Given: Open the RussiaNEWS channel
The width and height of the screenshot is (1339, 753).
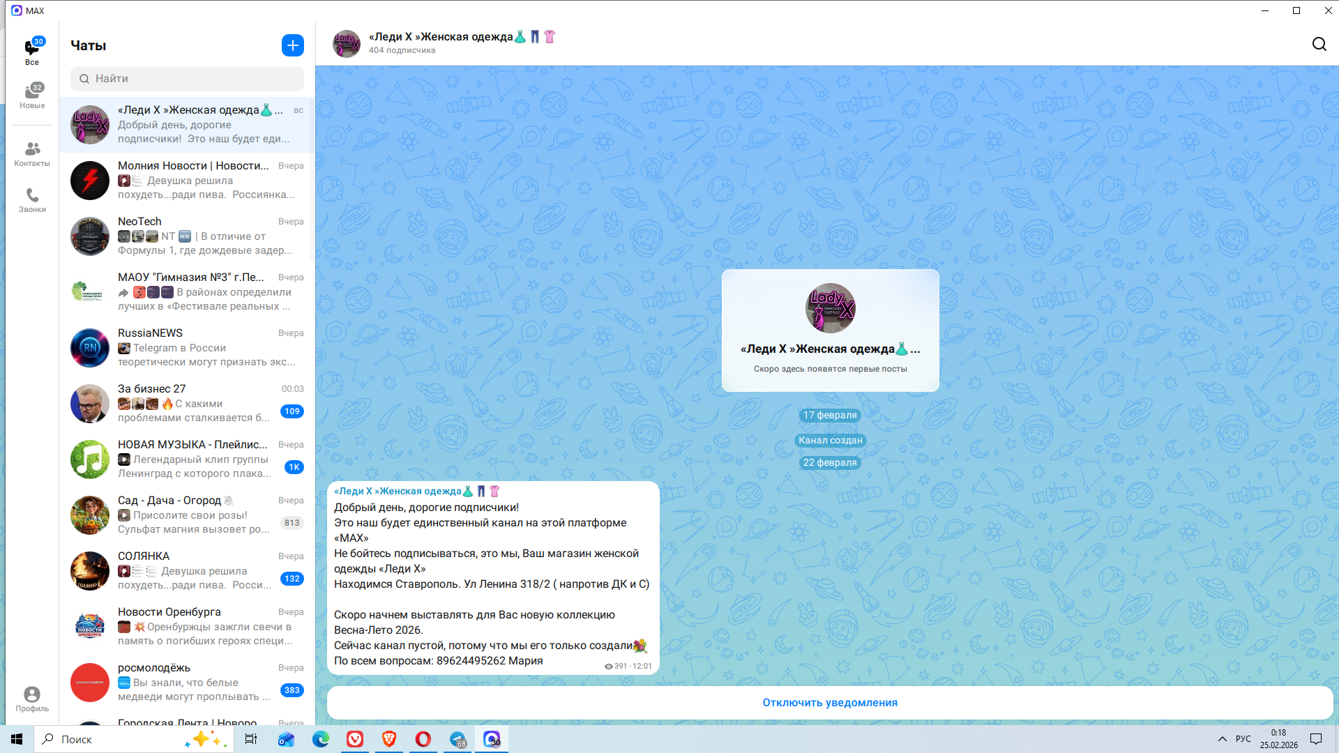Looking at the screenshot, I should tap(187, 347).
